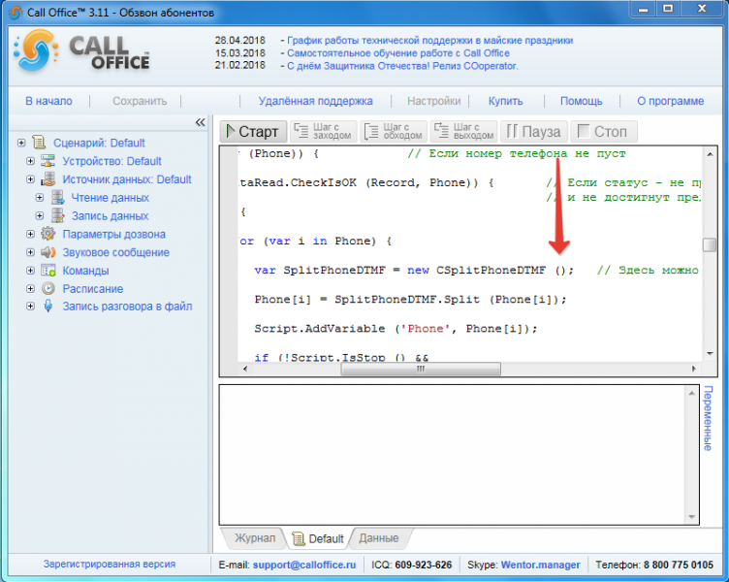Click the gear icon beside Параметры дозвона
The image size is (729, 582).
48,234
